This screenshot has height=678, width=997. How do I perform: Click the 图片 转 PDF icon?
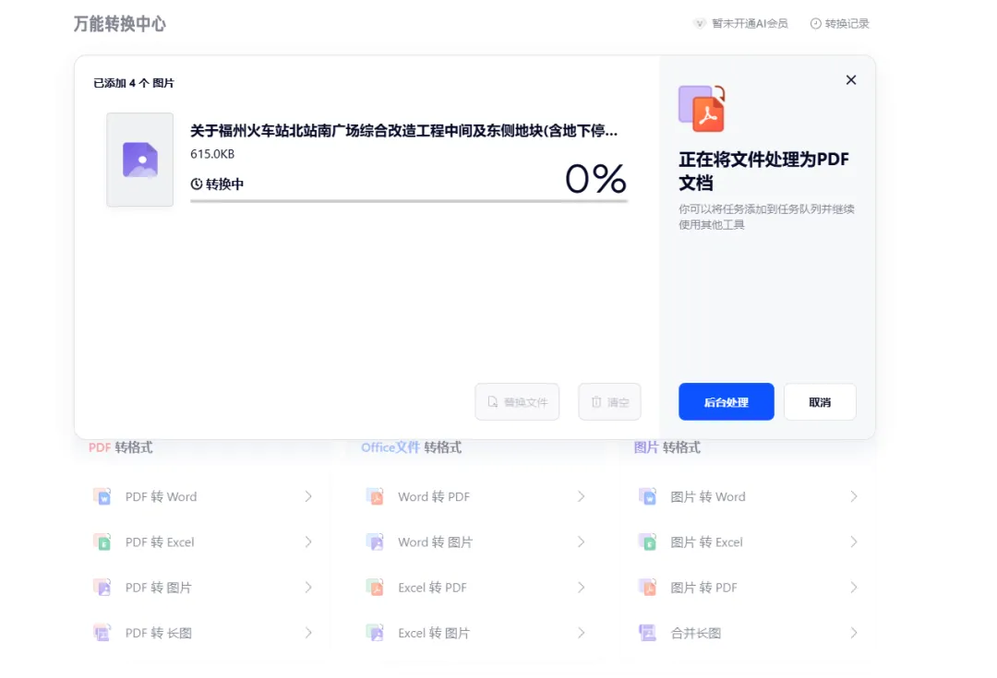[x=647, y=587]
